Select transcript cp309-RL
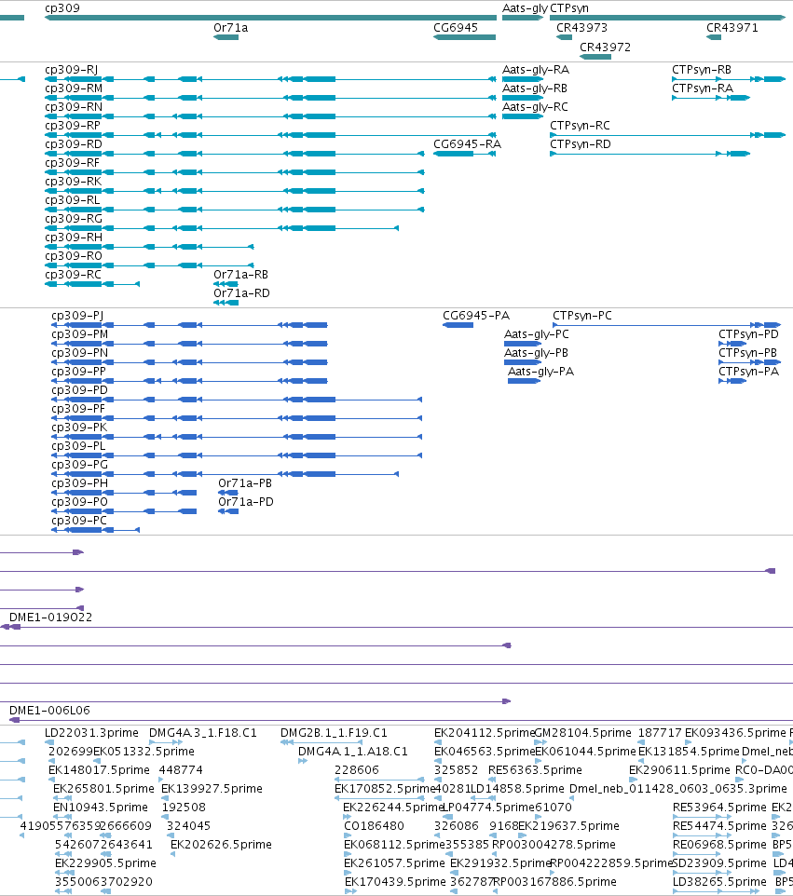This screenshot has height=896, width=793. pyautogui.click(x=72, y=200)
